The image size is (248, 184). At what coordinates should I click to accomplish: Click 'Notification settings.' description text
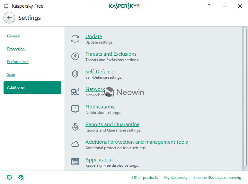103,113
